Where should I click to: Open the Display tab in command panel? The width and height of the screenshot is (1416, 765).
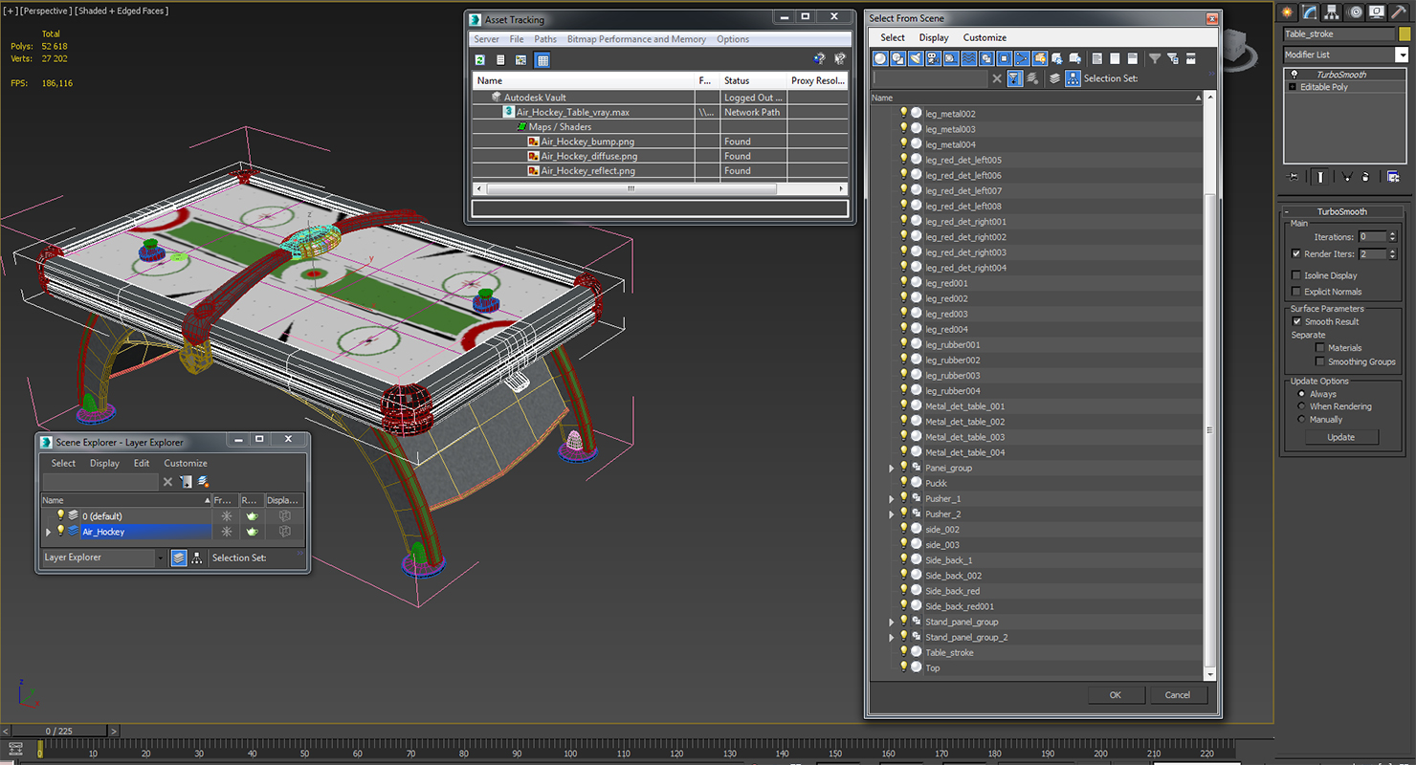click(1377, 11)
